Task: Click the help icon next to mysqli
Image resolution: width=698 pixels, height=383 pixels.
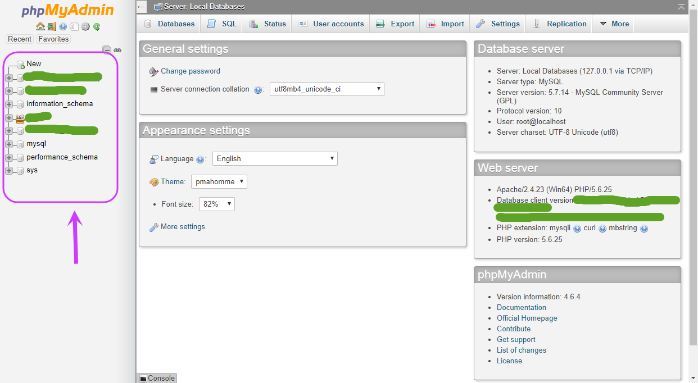Action: click(x=577, y=229)
